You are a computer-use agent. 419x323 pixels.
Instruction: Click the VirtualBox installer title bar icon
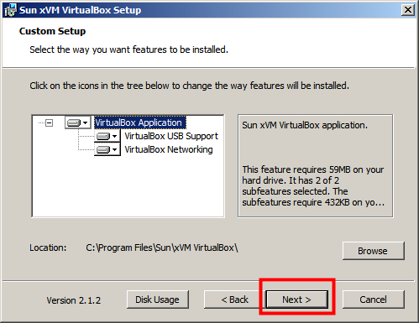click(11, 10)
